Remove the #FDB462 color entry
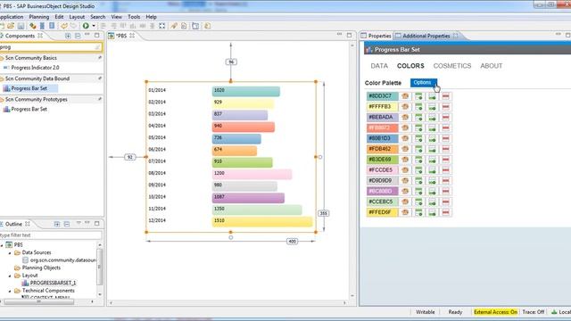 446,149
